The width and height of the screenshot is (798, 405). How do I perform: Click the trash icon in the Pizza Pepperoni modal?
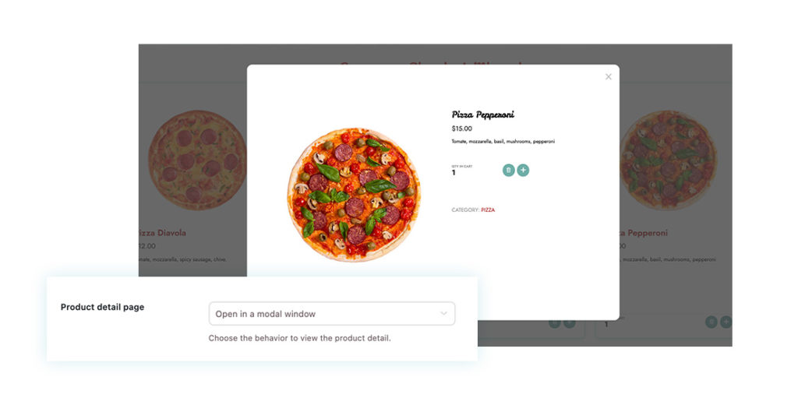[508, 170]
